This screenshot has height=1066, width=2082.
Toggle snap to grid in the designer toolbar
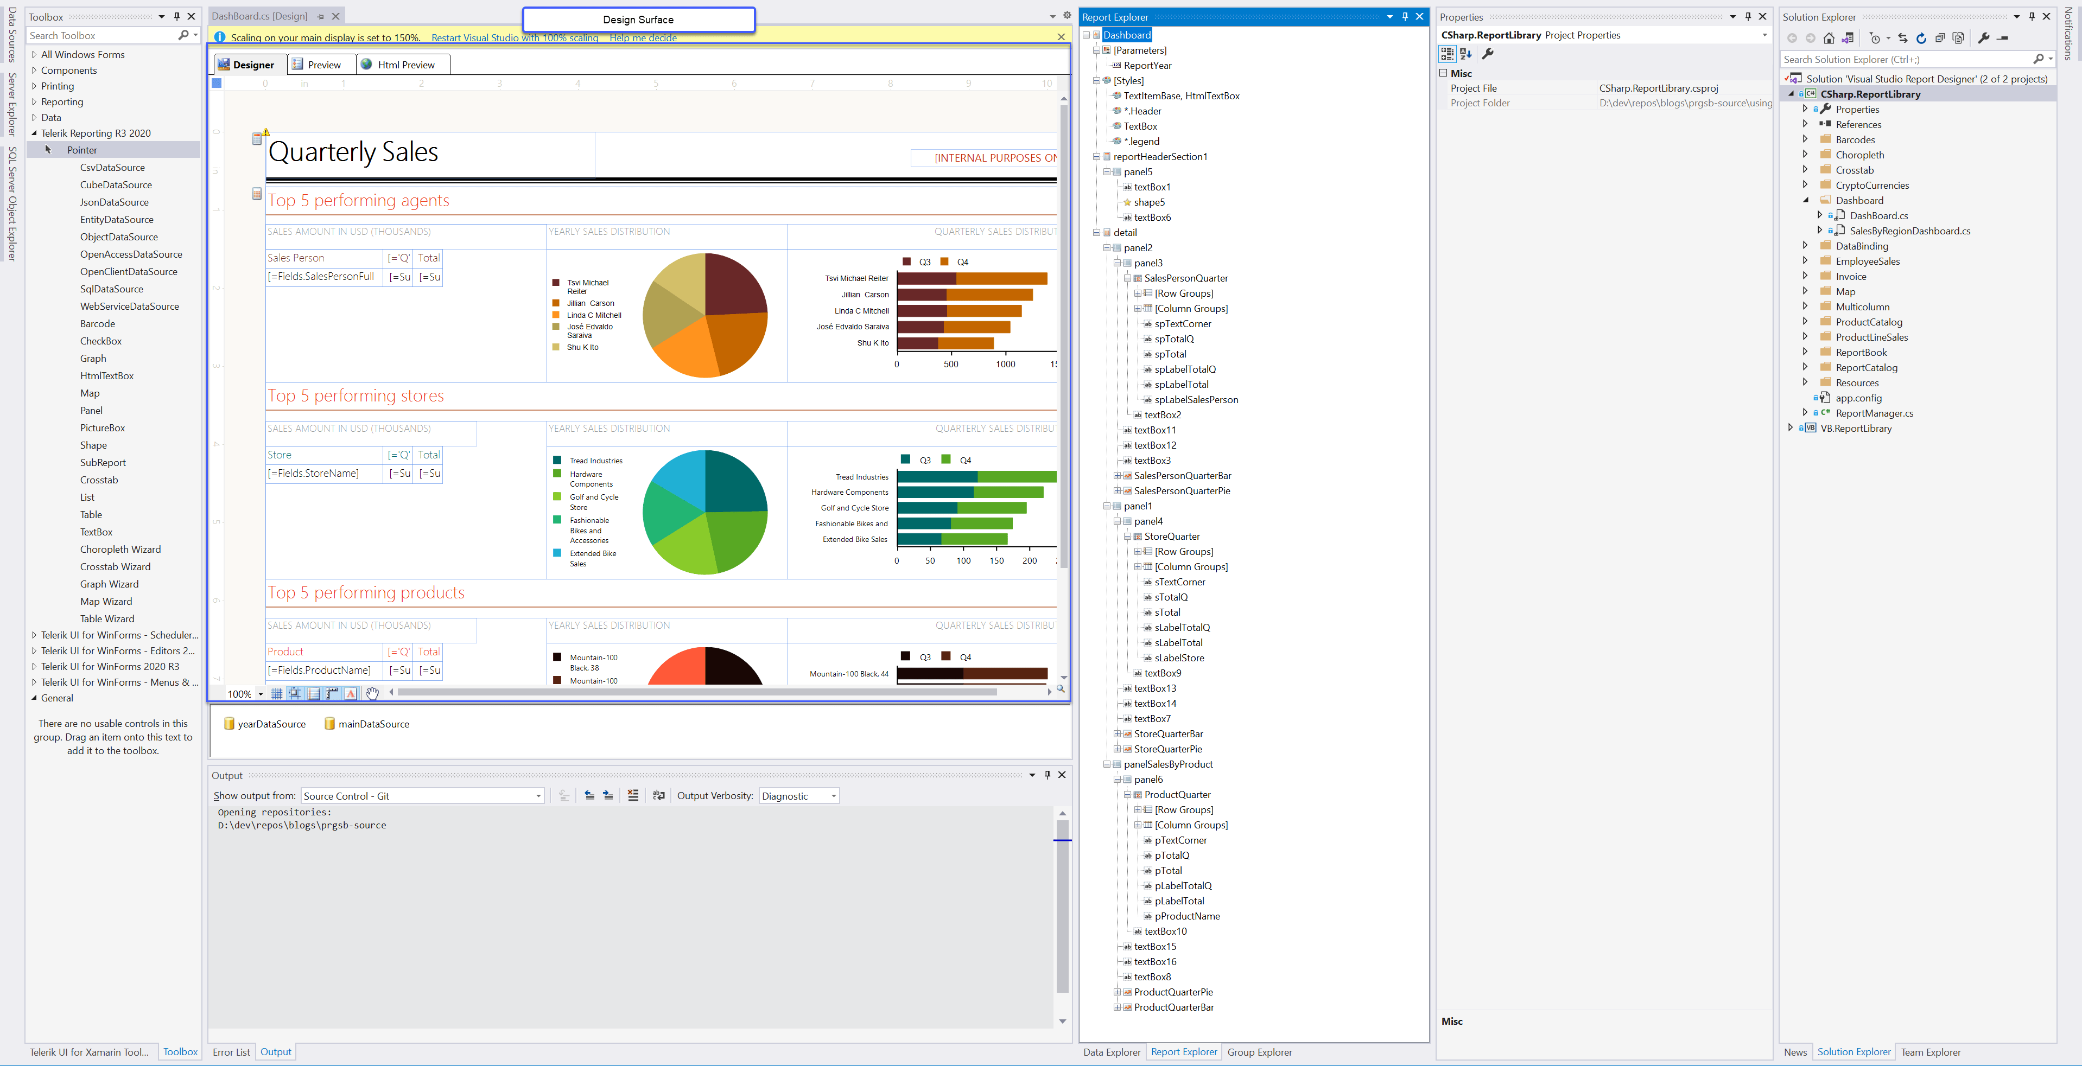click(x=295, y=693)
